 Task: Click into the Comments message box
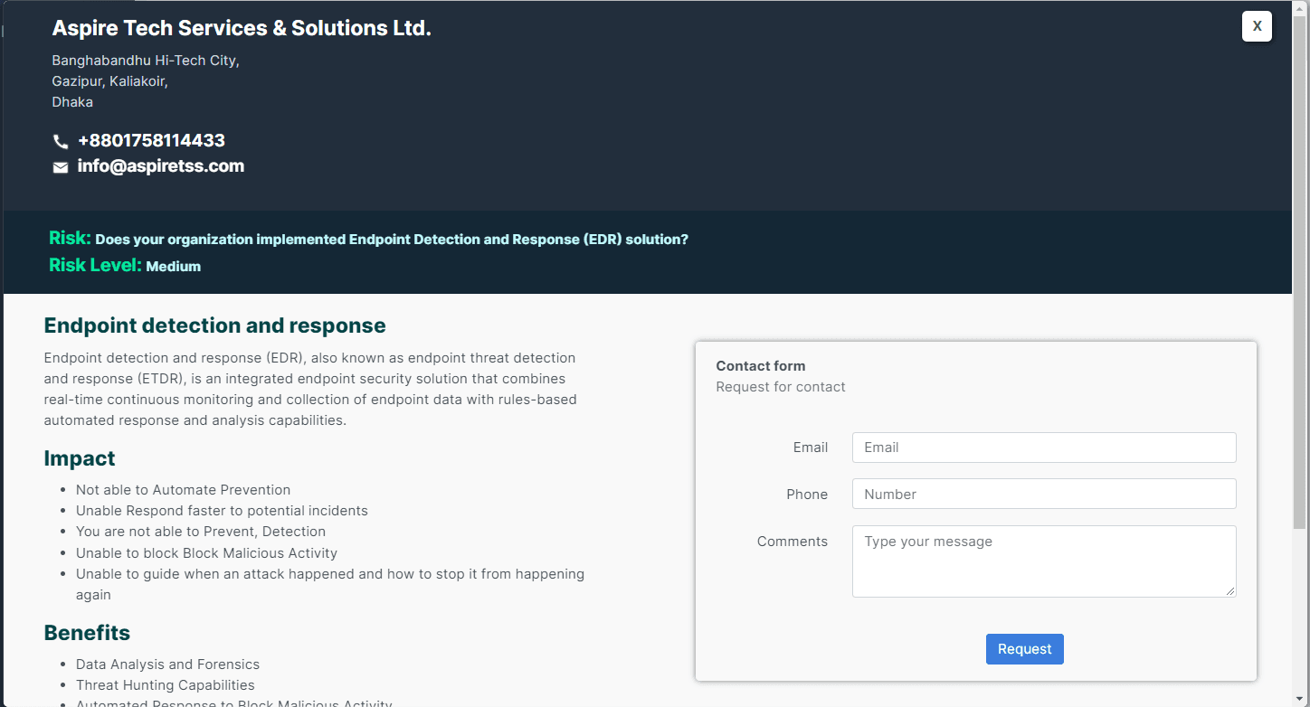click(x=1043, y=561)
